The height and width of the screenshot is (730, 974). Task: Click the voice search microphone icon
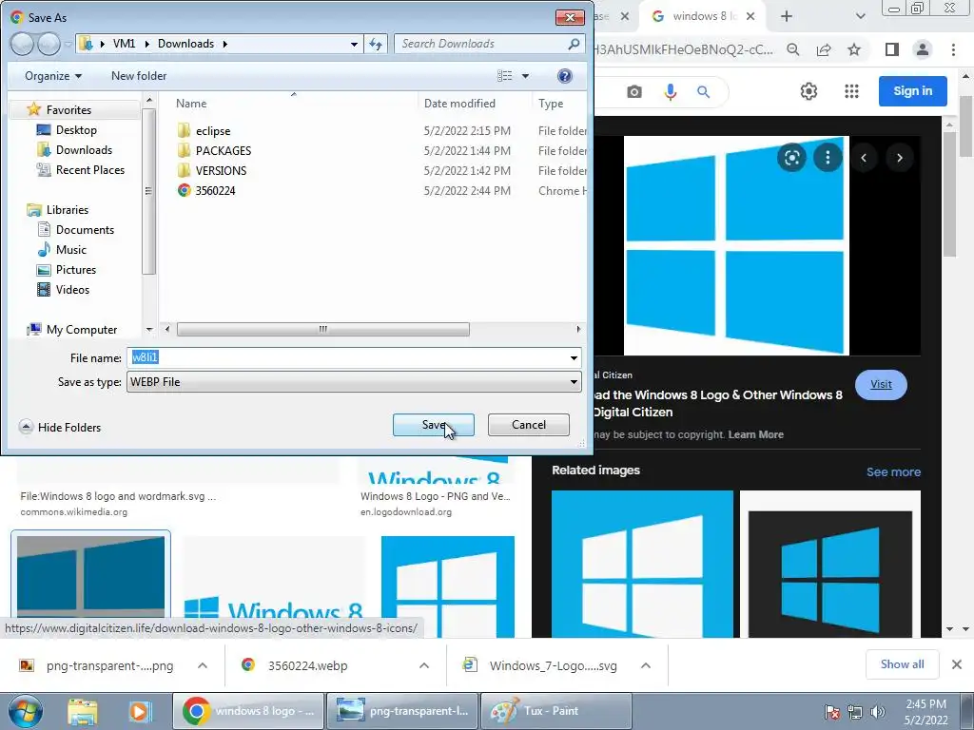coord(671,92)
